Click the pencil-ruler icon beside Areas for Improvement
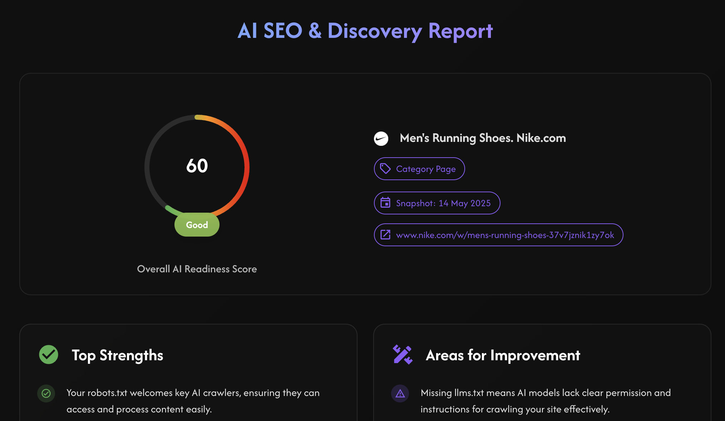 click(403, 355)
